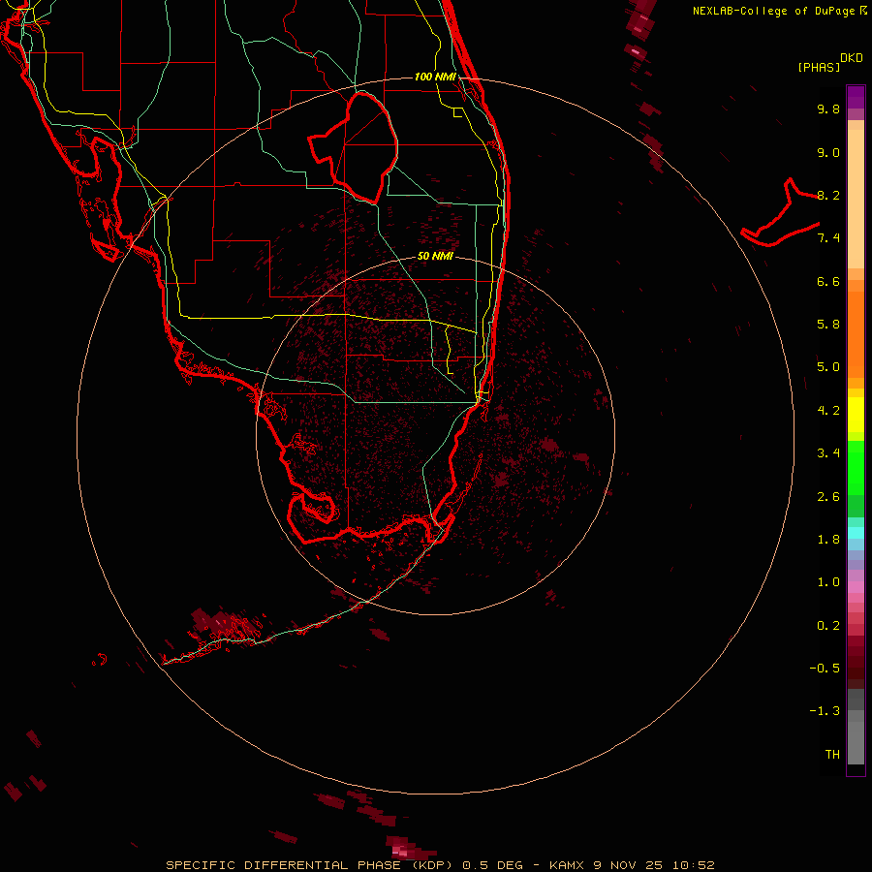Select the 3.4 scale label
The image size is (872, 872).
828,453
